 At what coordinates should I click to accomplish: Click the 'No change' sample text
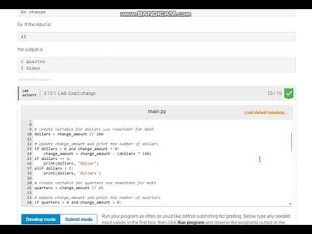33,12
